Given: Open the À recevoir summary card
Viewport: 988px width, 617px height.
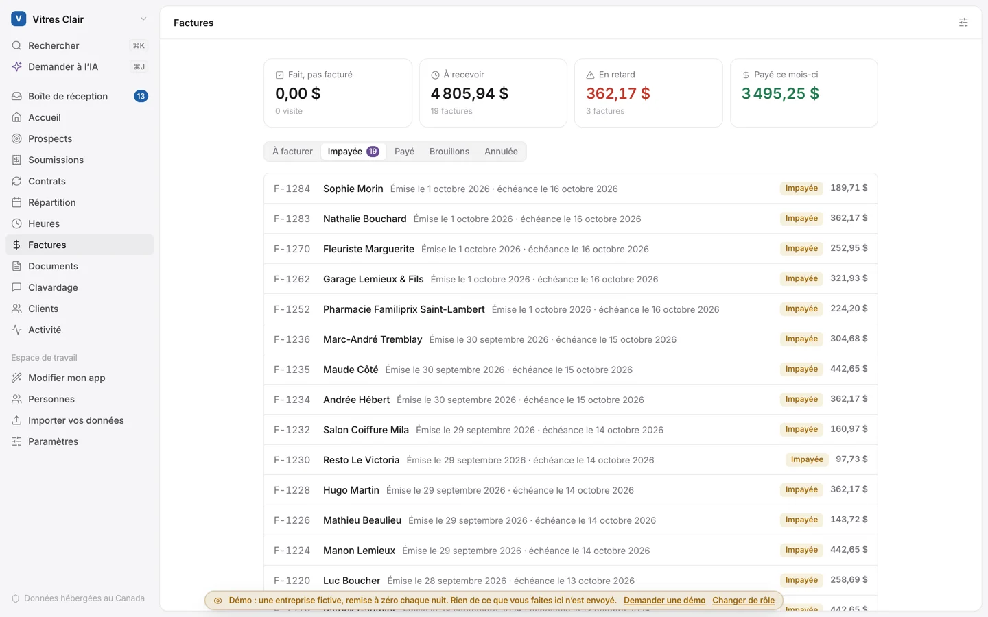Looking at the screenshot, I should tap(493, 93).
